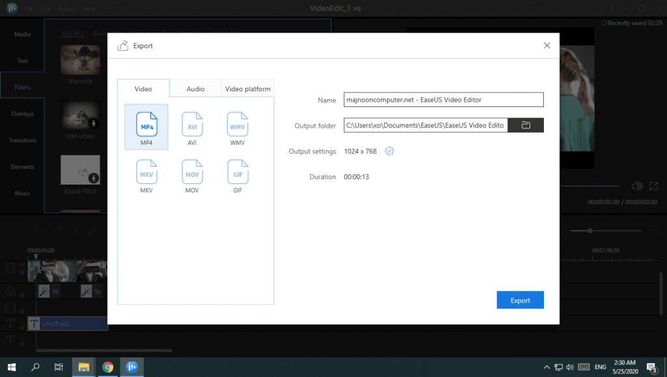Click the taskbar clock
Image resolution: width=667 pixels, height=377 pixels.
(625, 367)
